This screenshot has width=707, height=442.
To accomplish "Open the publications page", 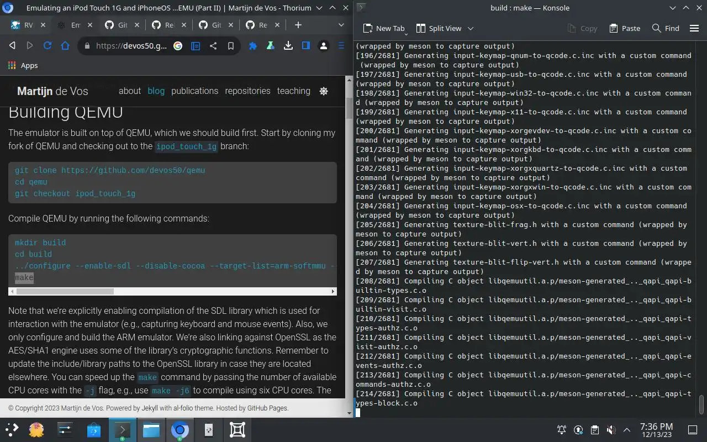I will coord(194,91).
